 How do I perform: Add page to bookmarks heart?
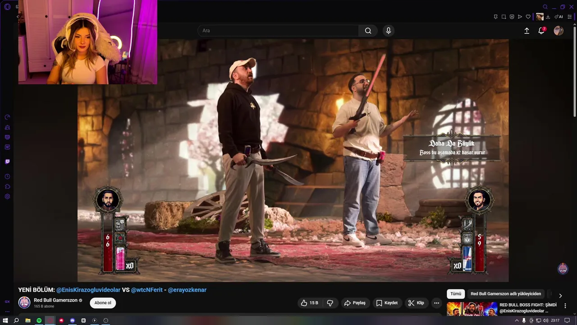528,17
